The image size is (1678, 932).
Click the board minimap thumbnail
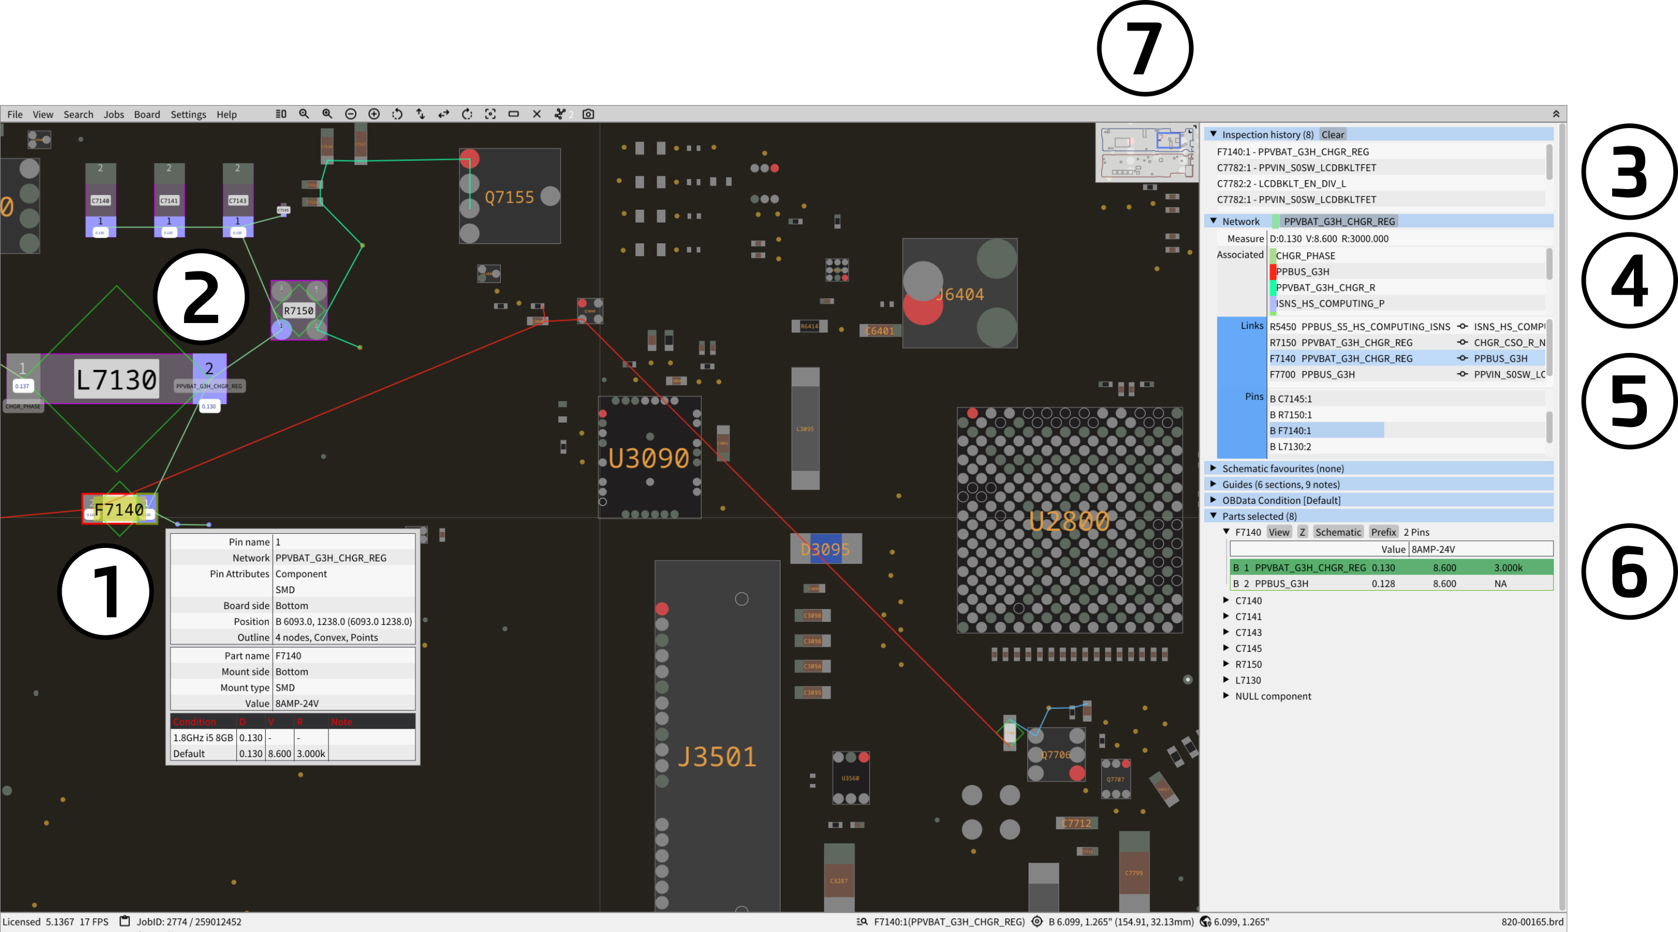tap(1147, 153)
